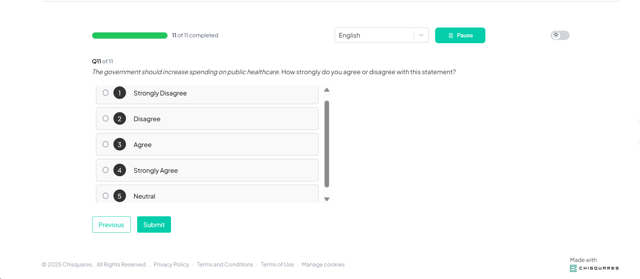Click the scroll-up arrow above the options list

[327, 90]
